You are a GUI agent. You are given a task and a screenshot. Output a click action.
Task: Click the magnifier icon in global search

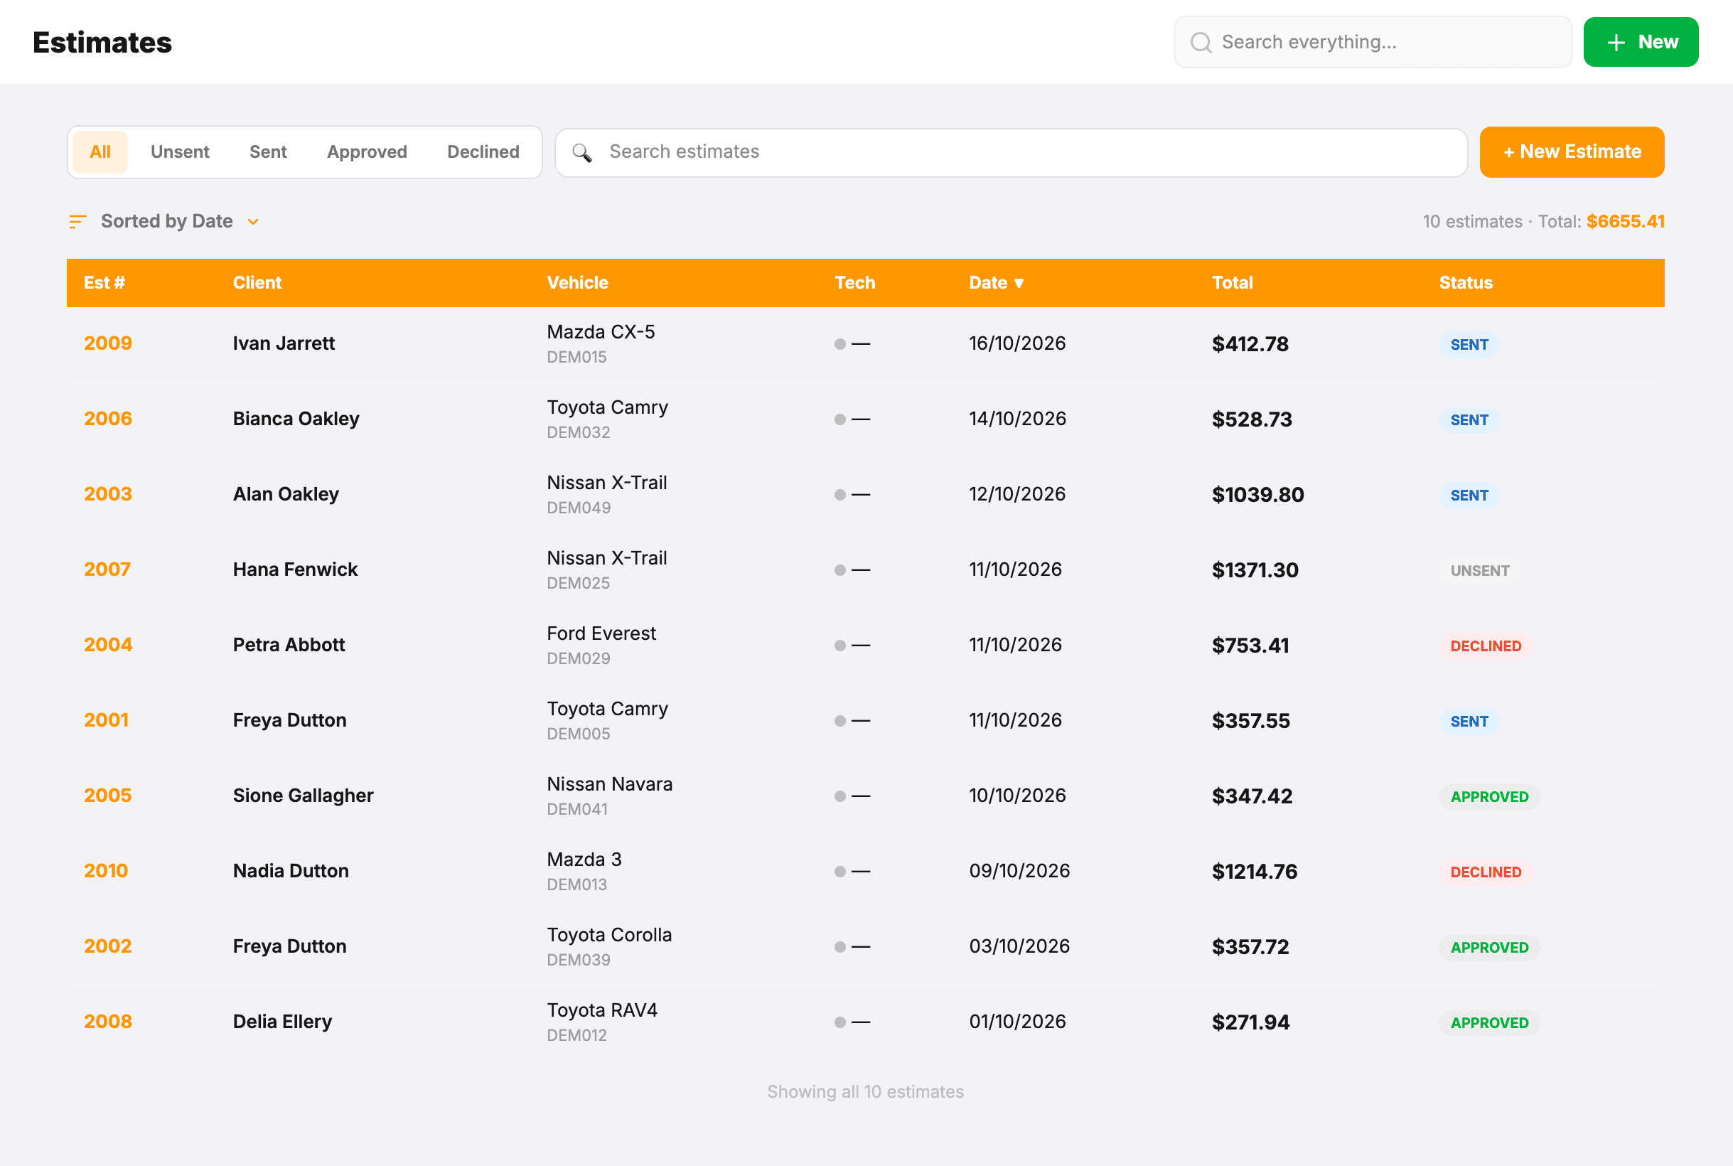coord(1201,43)
